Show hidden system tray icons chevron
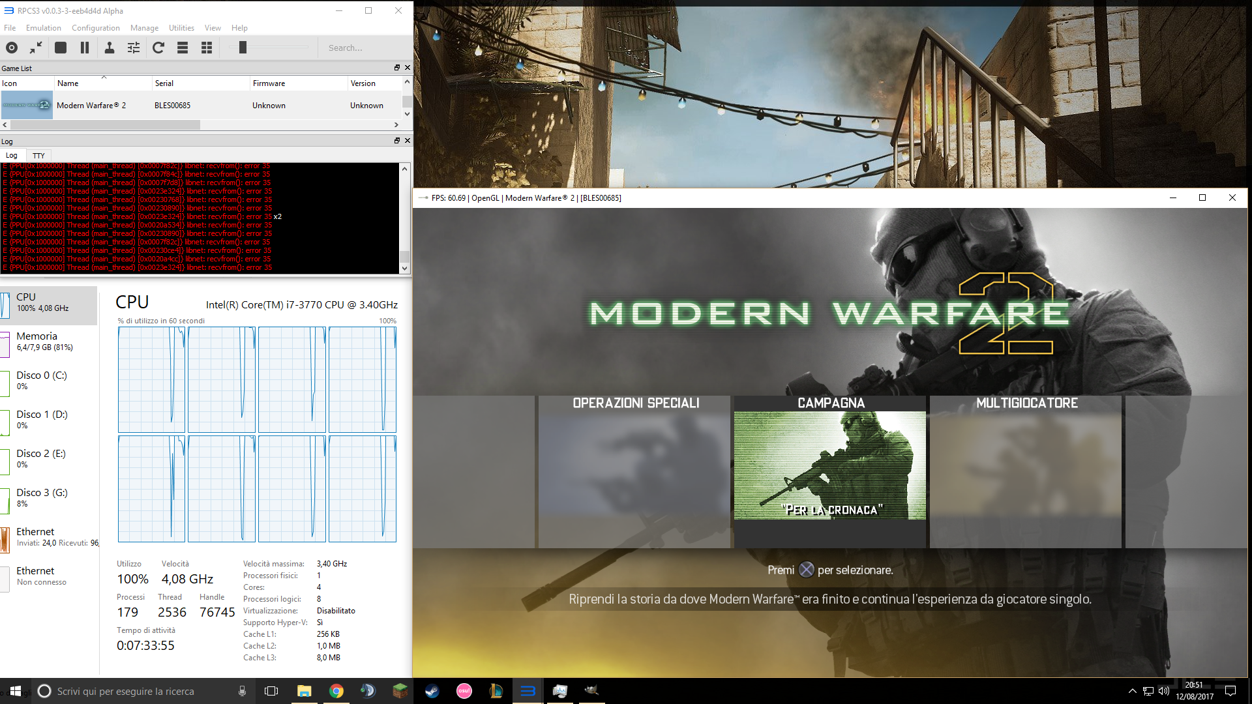The image size is (1252, 704). 1132,691
